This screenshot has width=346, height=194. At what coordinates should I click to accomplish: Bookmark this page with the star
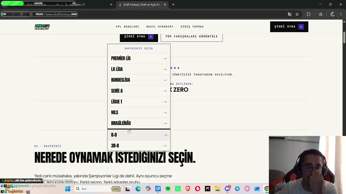[x=297, y=14]
